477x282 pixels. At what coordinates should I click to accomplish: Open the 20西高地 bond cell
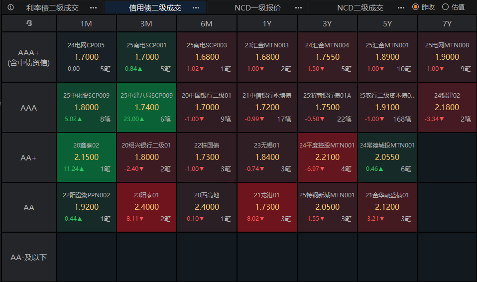tap(207, 207)
